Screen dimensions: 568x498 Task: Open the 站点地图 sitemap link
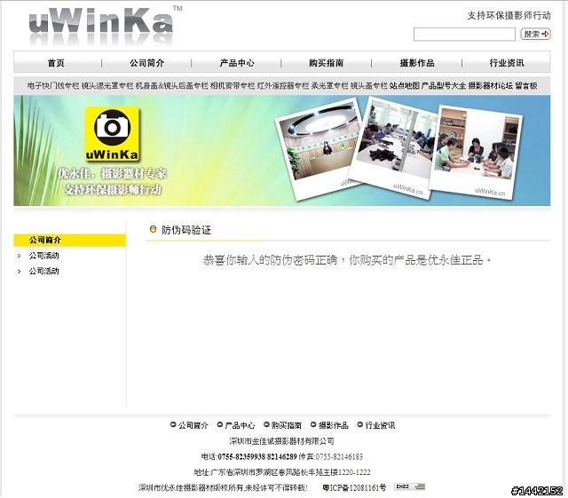coord(405,85)
